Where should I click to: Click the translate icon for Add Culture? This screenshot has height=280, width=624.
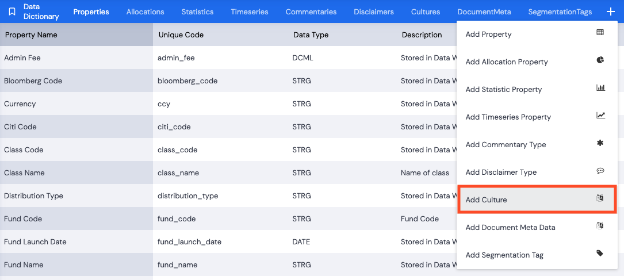pos(600,198)
